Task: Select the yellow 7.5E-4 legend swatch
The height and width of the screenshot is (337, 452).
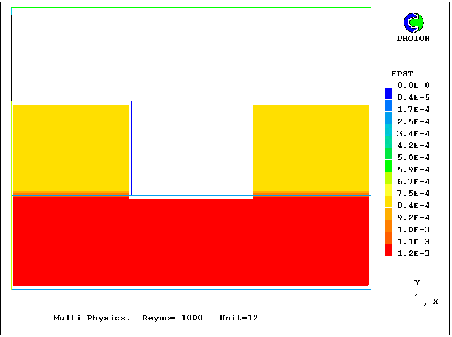Action: click(x=388, y=190)
